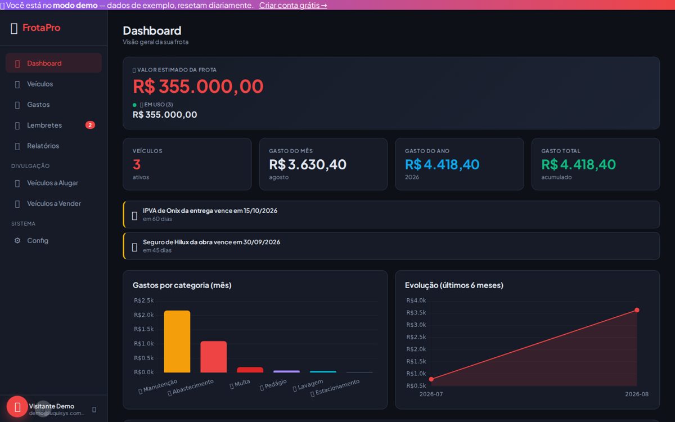The image size is (675, 422).
Task: Click the Relatórios sidebar icon
Action: coord(17,146)
